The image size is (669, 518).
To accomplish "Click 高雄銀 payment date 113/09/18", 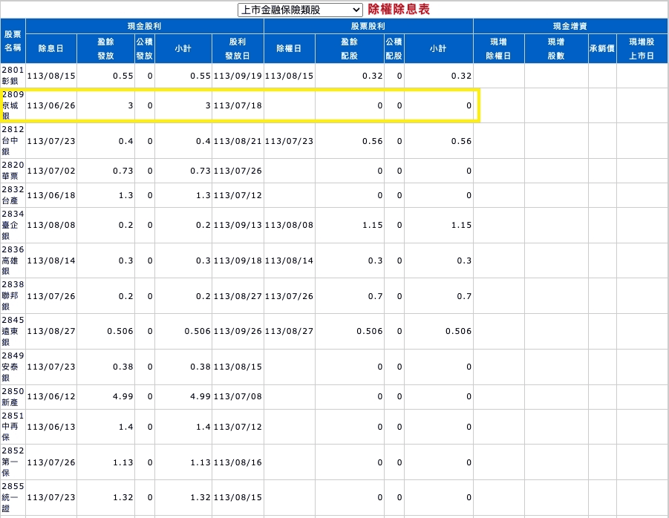I will pyautogui.click(x=238, y=260).
